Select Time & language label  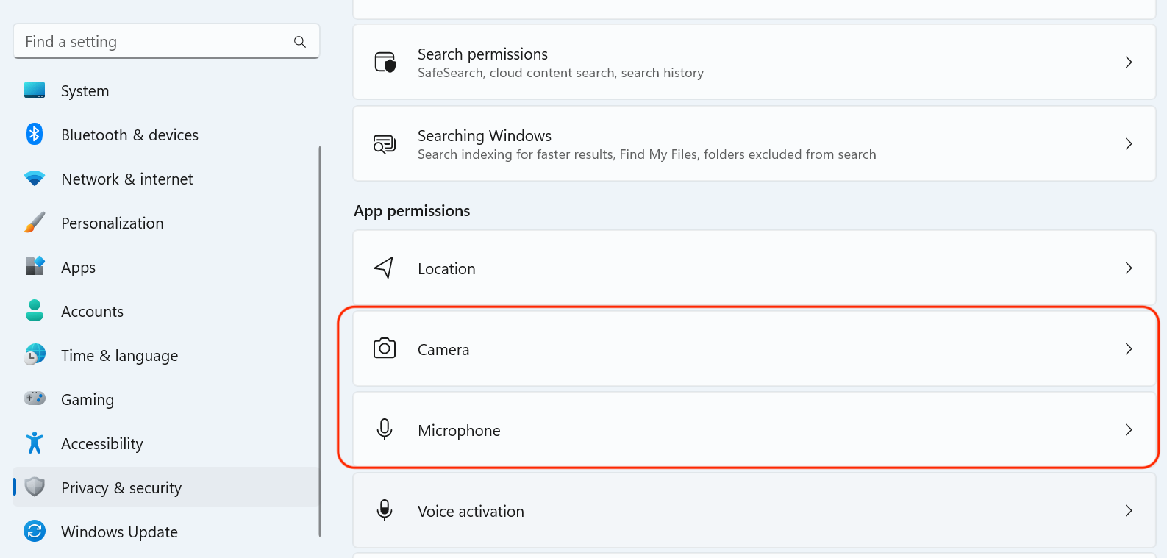[x=119, y=356]
